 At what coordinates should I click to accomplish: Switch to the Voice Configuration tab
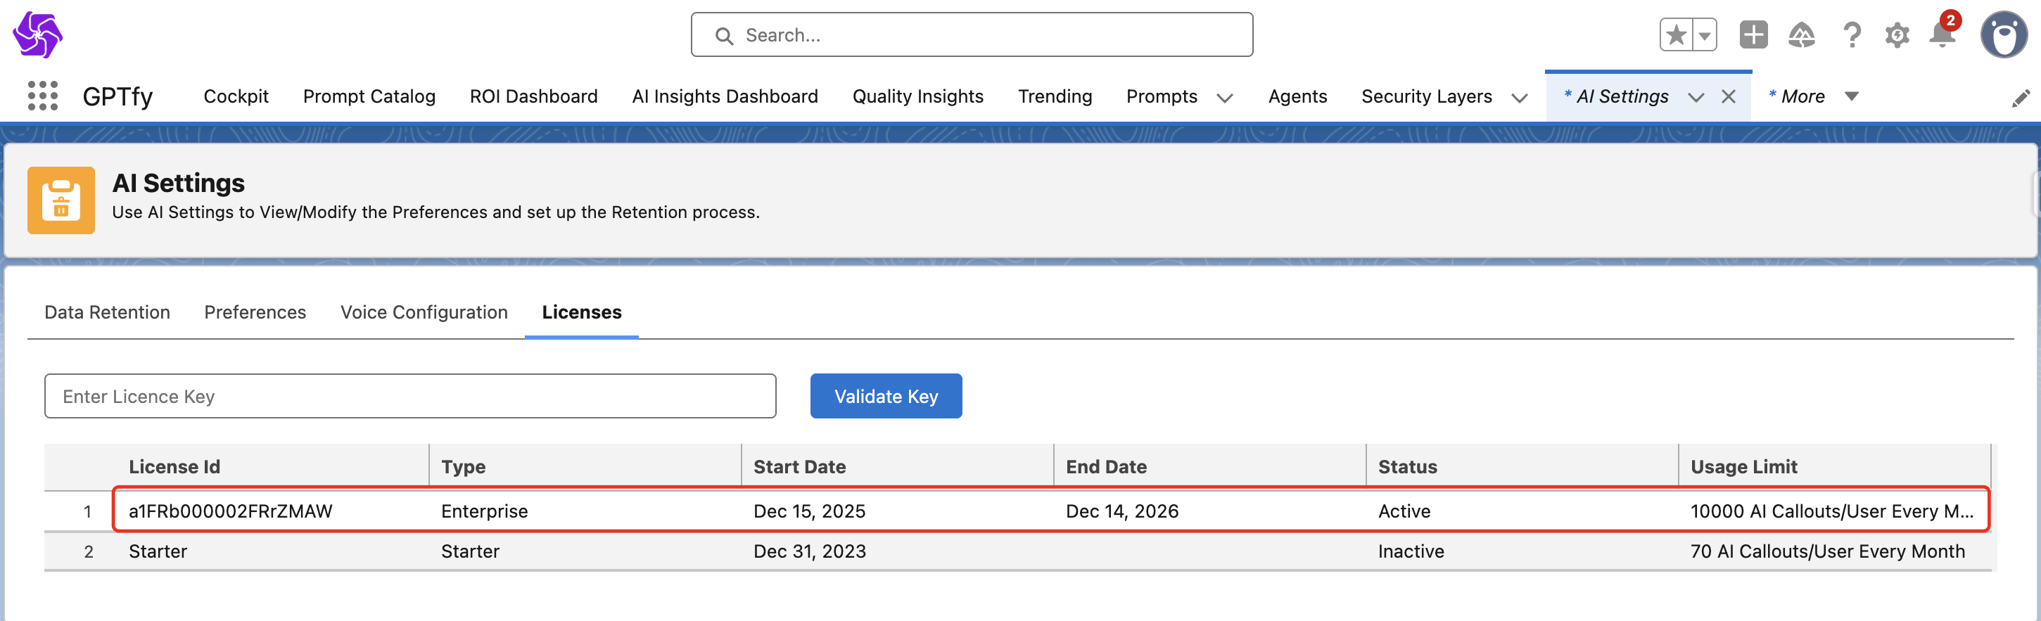coord(424,312)
